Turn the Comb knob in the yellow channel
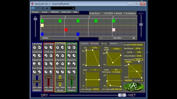The height and width of the screenshot is (99, 177). (58, 56)
